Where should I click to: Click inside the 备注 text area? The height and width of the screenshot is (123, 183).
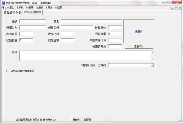(x=85, y=56)
